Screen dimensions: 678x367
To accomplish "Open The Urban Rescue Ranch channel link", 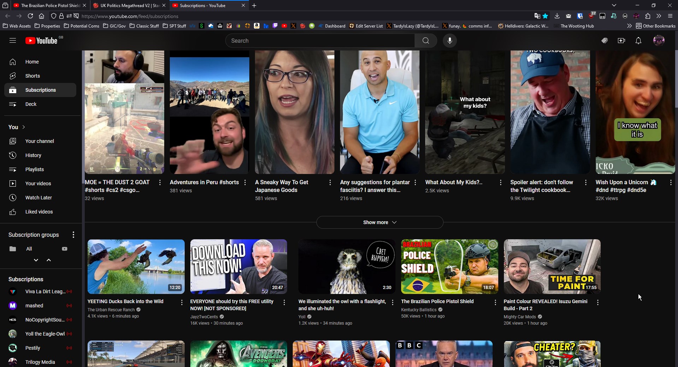I will (111, 310).
